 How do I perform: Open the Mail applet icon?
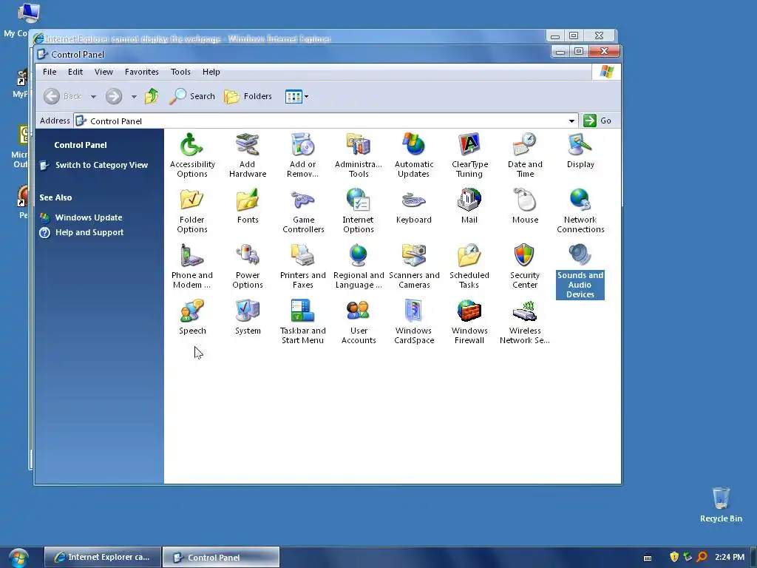click(469, 206)
